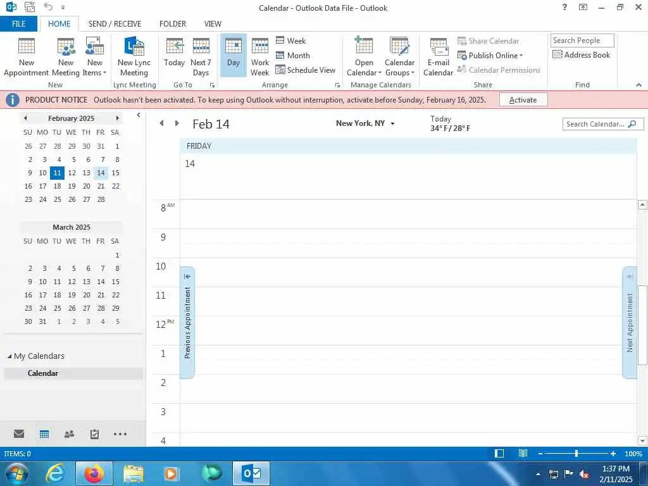This screenshot has width=648, height=486.
Task: Open the Publish Online dropdown
Action: pyautogui.click(x=490, y=56)
